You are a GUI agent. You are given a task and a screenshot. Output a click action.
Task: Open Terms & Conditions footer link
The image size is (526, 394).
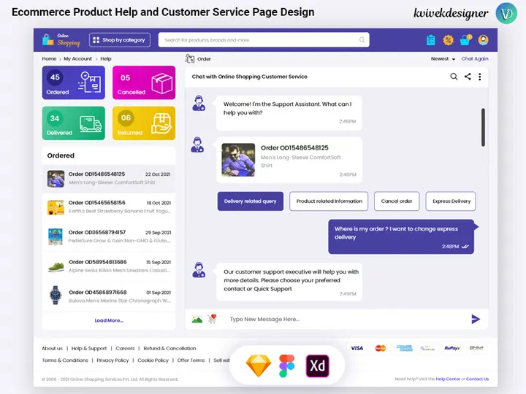click(65, 360)
